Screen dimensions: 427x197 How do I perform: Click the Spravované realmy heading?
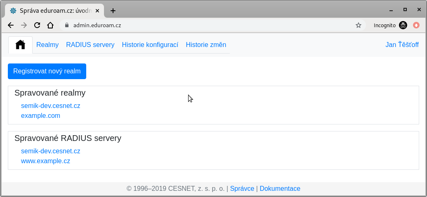(50, 93)
